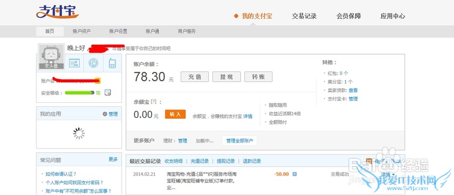
Task: Click the 78.30 account balance value
Action: pyautogui.click(x=149, y=77)
